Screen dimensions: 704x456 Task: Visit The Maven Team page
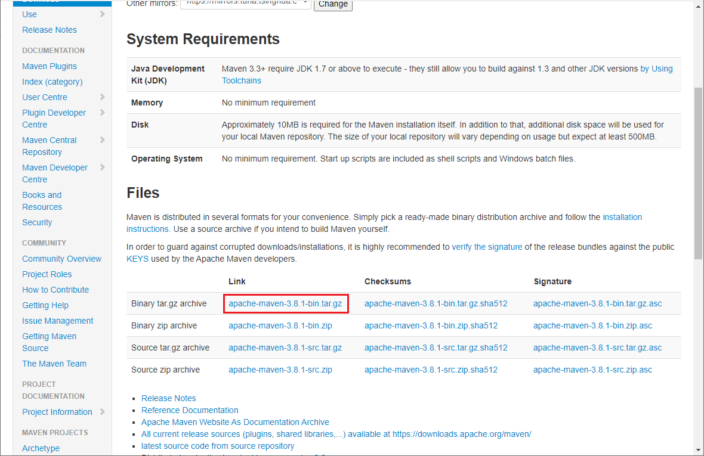(54, 364)
